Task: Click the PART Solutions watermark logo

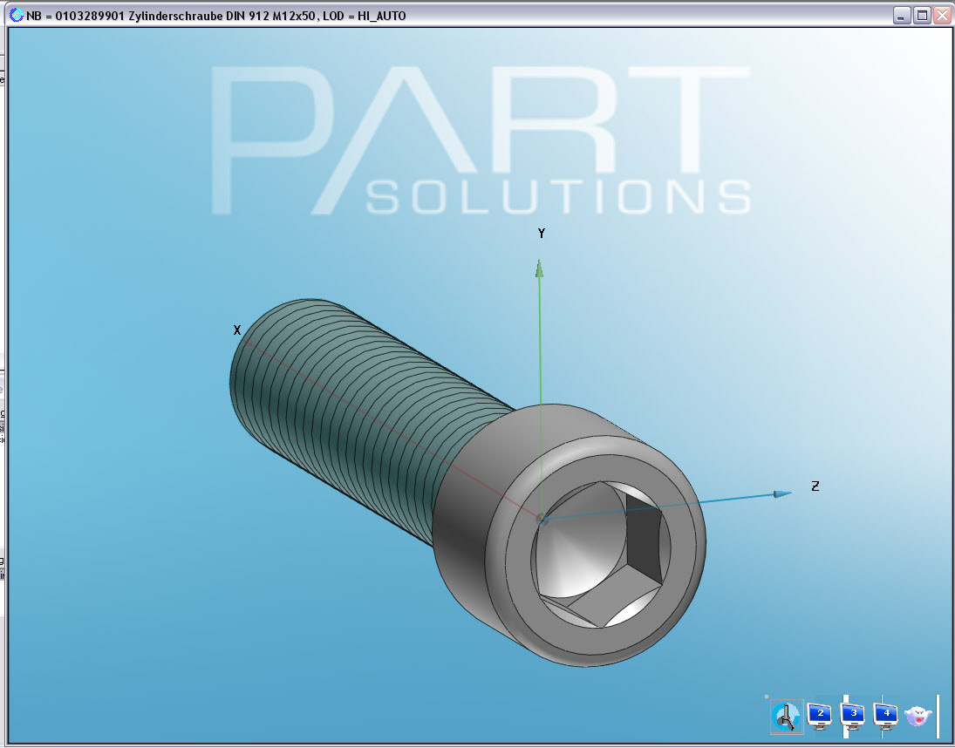Action: (x=480, y=139)
